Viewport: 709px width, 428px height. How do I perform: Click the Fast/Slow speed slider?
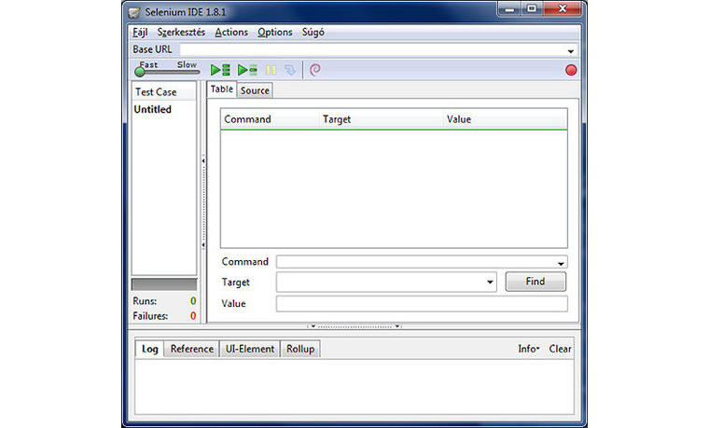point(140,71)
